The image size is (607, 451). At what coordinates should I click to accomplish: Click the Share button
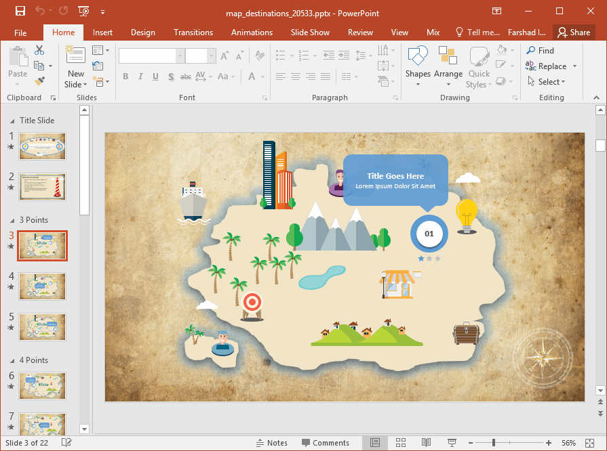pyautogui.click(x=573, y=33)
